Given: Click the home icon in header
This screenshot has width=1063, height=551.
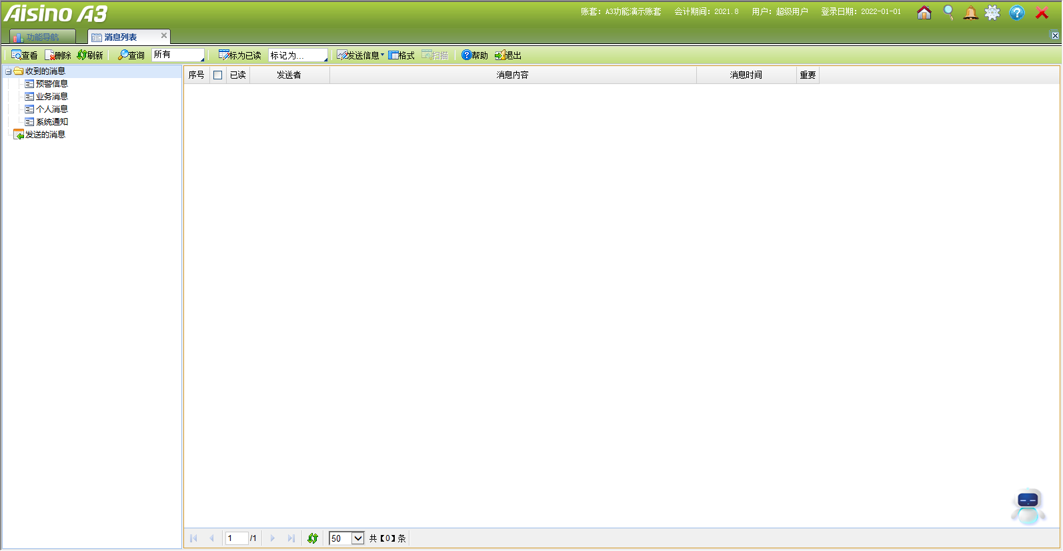Looking at the screenshot, I should [x=924, y=13].
